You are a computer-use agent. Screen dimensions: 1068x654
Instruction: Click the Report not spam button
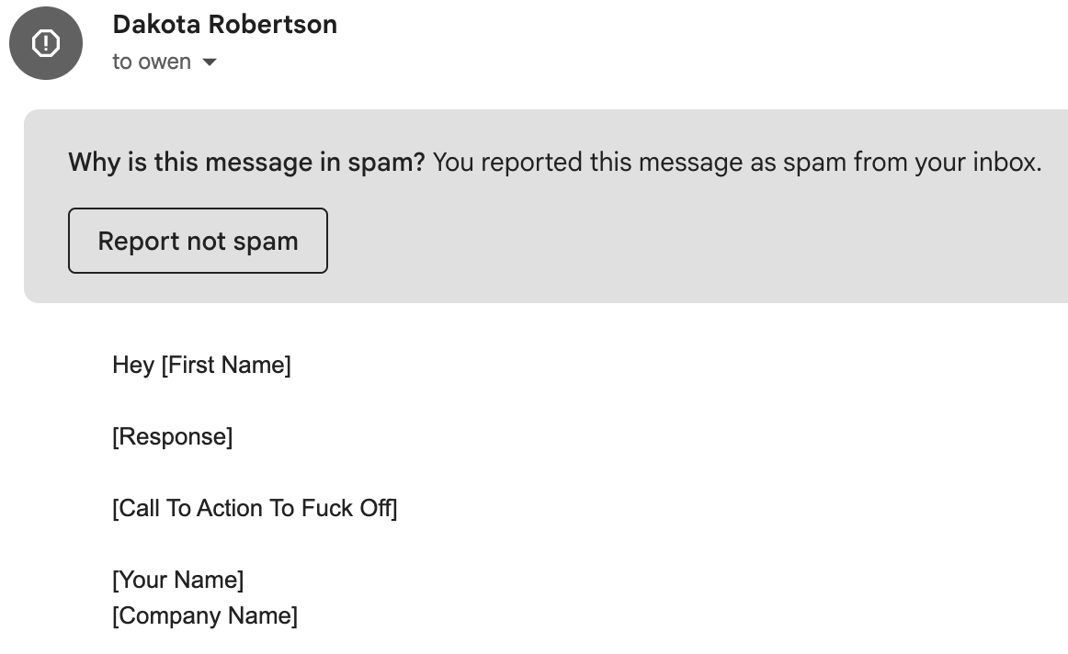click(198, 241)
